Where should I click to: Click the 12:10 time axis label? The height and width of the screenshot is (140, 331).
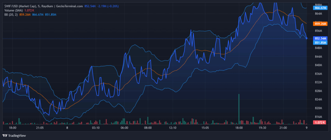[x=173, y=128]
